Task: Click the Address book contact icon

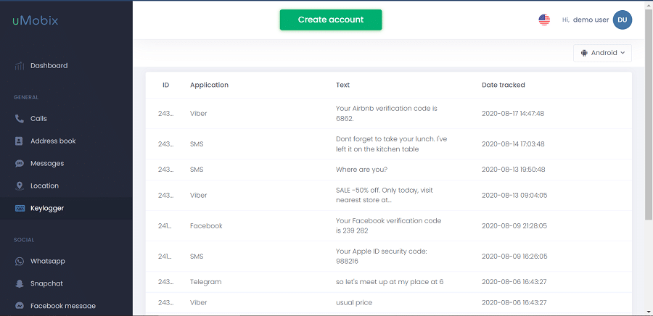Action: coord(19,141)
